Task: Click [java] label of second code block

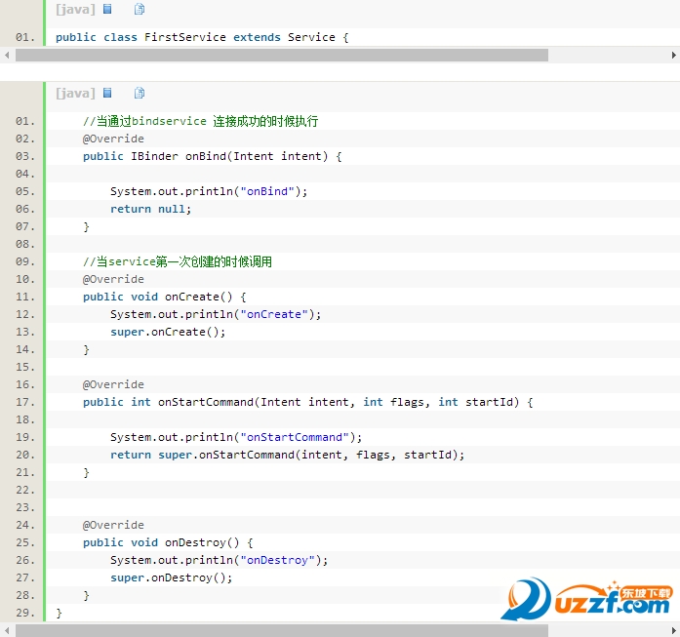Action: click(x=75, y=93)
